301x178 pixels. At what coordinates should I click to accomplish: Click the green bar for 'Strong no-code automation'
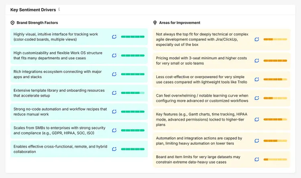tap(133, 111)
